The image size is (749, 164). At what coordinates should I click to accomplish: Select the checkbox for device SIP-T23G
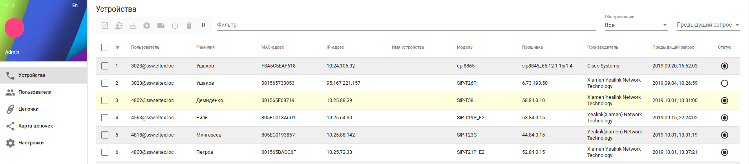[105, 135]
